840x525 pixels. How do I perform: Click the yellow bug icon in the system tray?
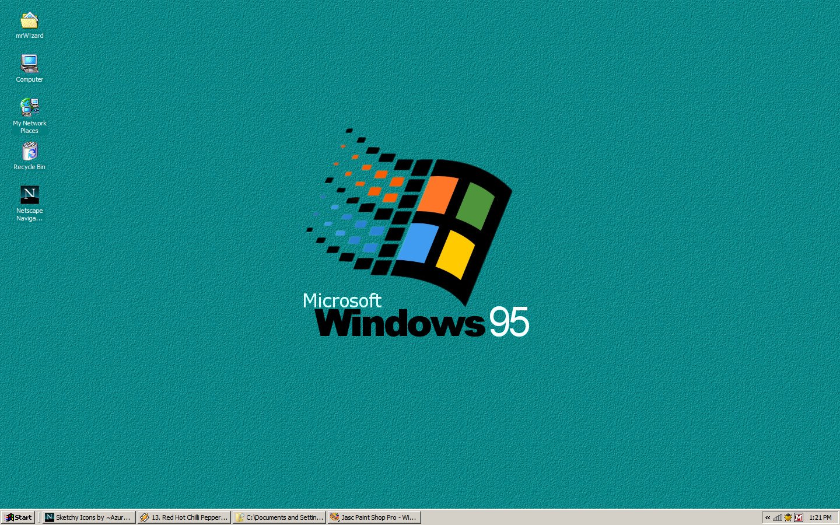pos(788,517)
